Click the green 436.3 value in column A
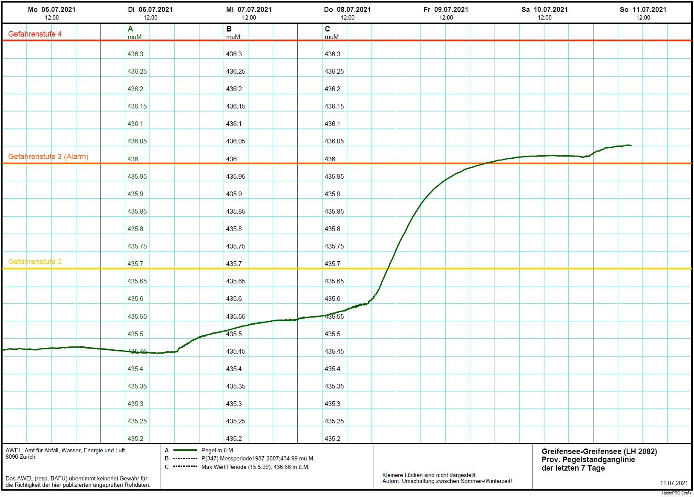The image size is (694, 497). (x=135, y=54)
